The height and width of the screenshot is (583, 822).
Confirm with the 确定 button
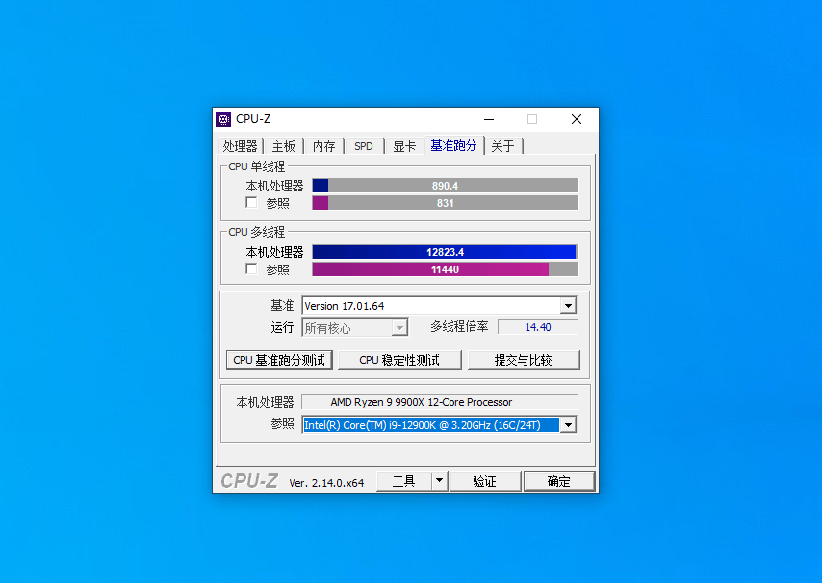tap(559, 481)
